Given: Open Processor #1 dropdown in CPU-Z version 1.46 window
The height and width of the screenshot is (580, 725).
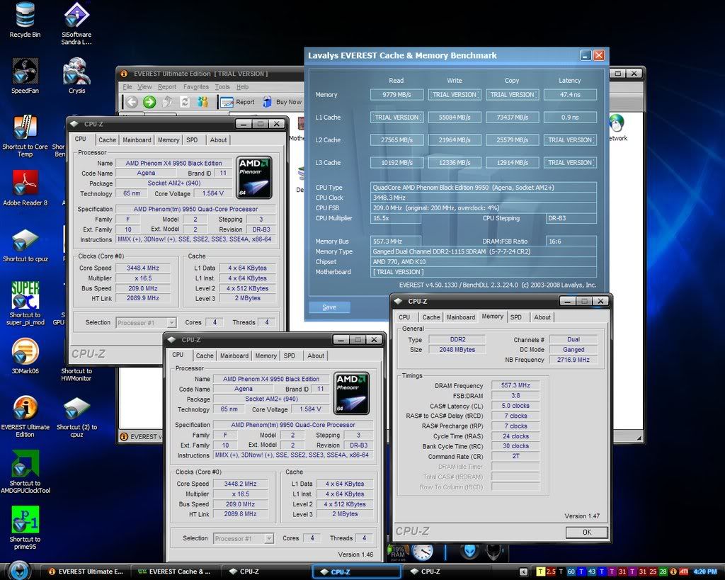Looking at the screenshot, I should click(x=244, y=538).
